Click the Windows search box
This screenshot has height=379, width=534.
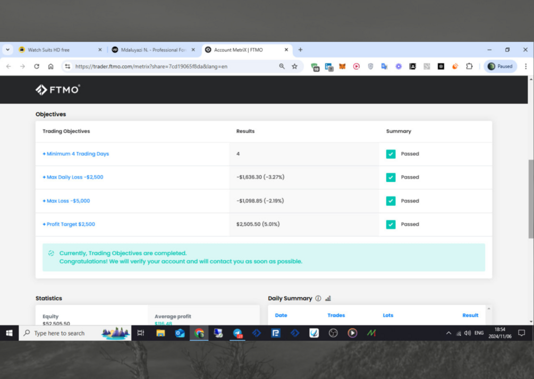tap(75, 333)
